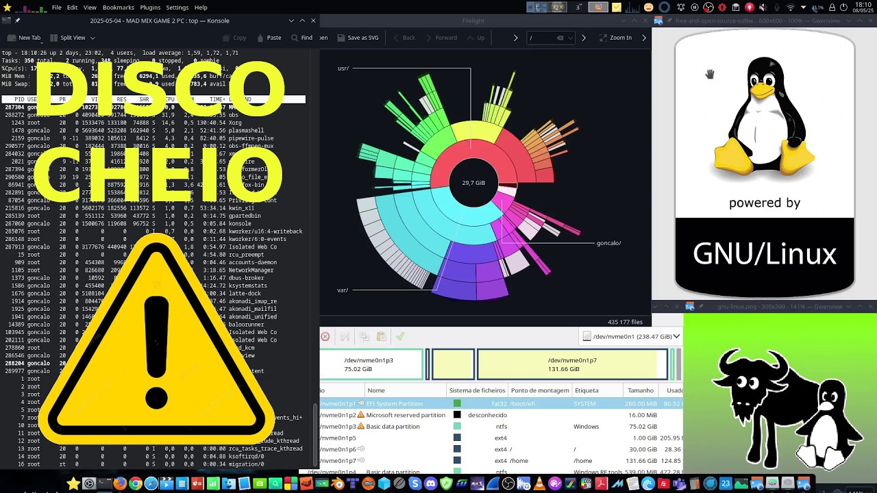
Task: Open the Help menu
Action: (201, 8)
